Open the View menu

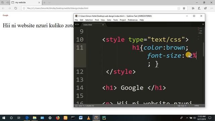coord(103,20)
